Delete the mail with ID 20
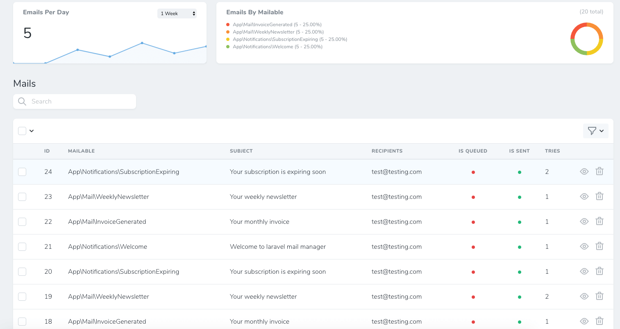 click(599, 271)
